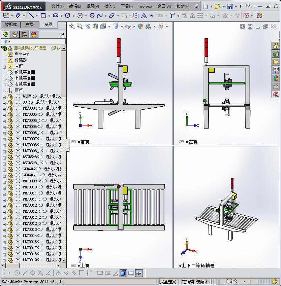The height and width of the screenshot is (286, 281).
Task: Select the Circle sketch tool
Action: pos(68,15)
